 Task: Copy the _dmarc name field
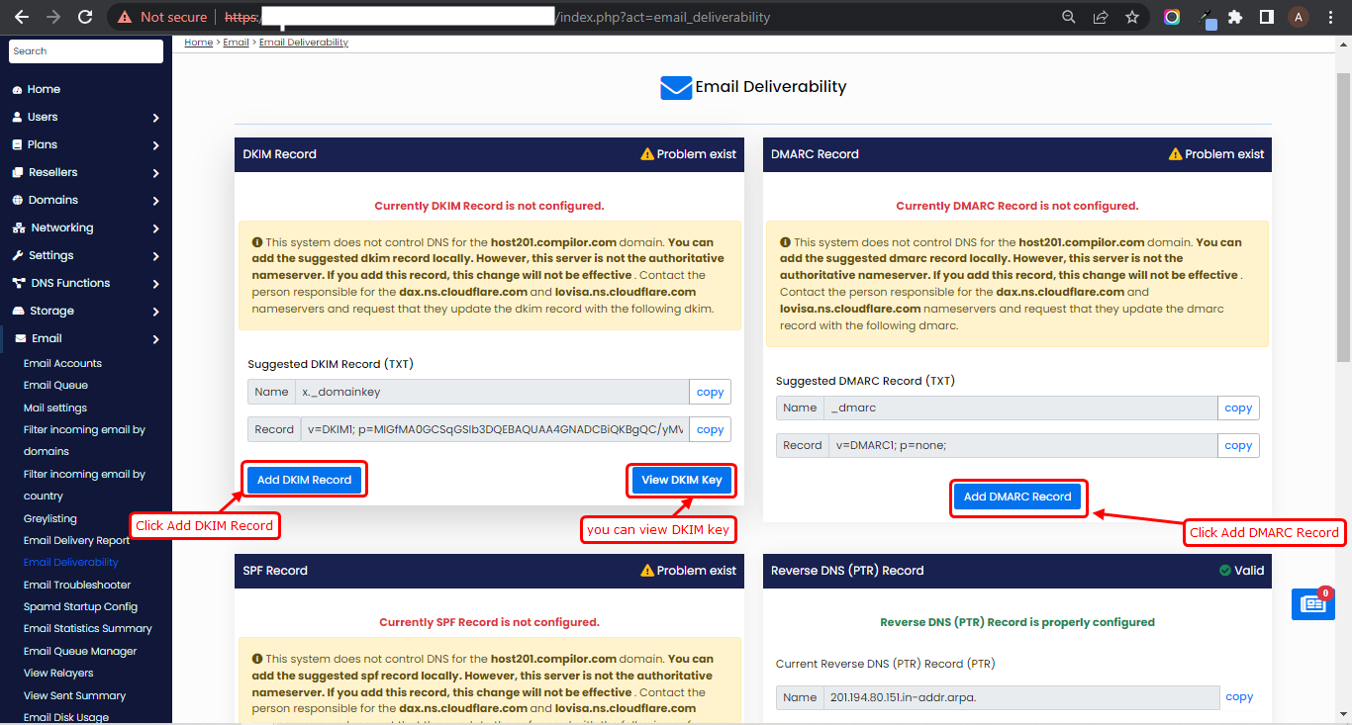click(x=1238, y=408)
